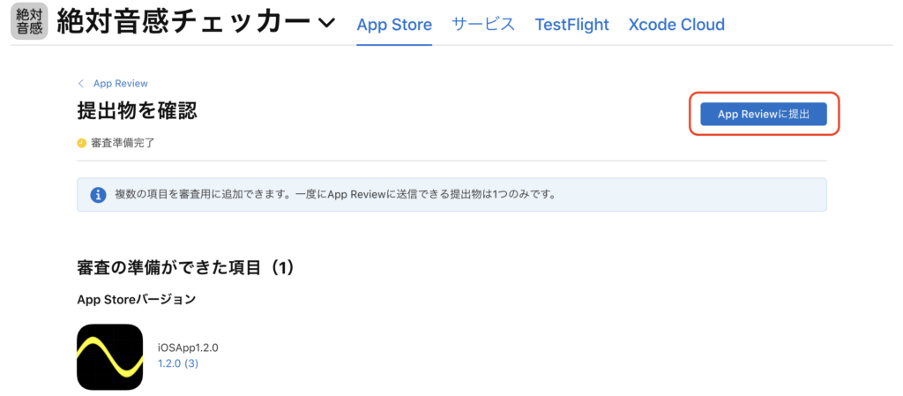Open the yellow sine wave app thumbnail
Screen dimensions: 903x396
point(109,357)
